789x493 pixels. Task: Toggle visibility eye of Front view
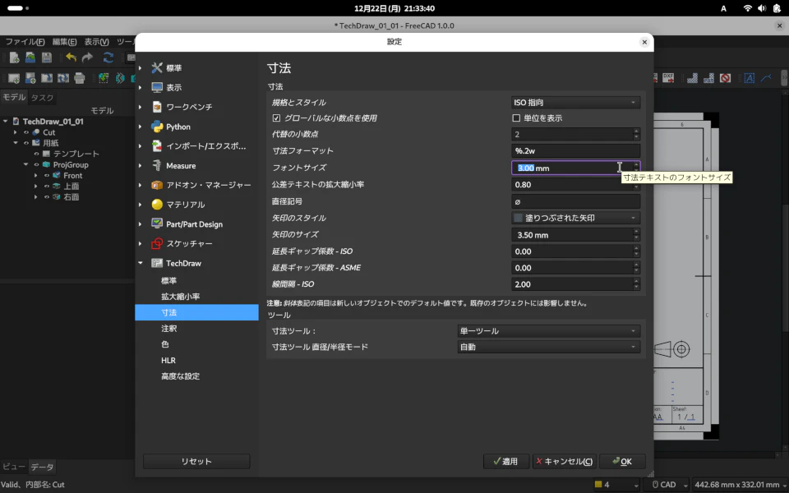tap(46, 176)
